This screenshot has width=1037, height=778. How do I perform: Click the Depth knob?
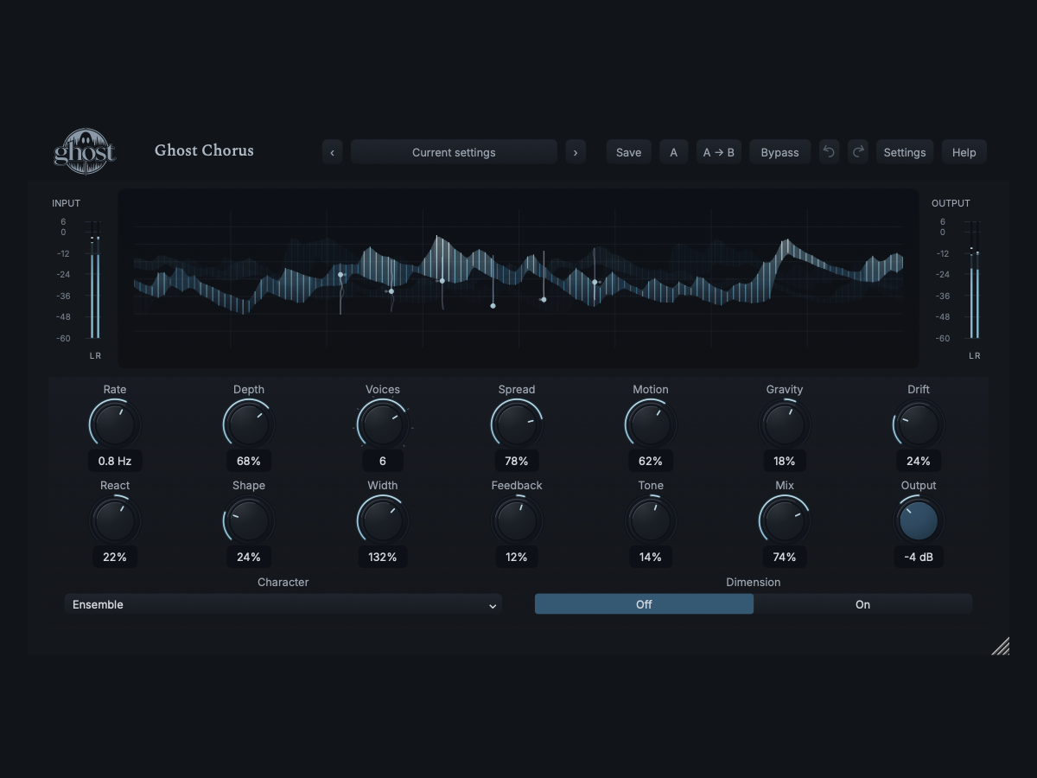pyautogui.click(x=249, y=424)
